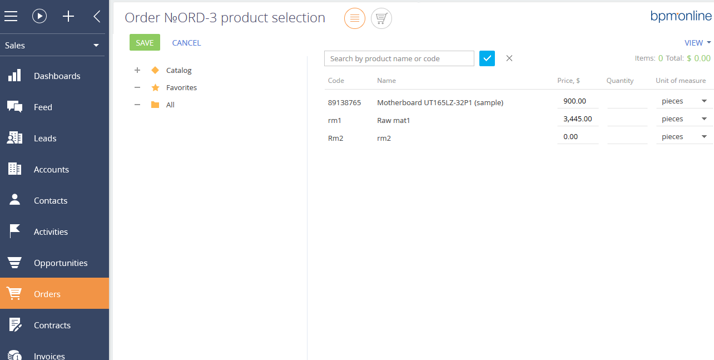The image size is (714, 360).
Task: Open the hamburger navigation menu icon
Action: pyautogui.click(x=11, y=17)
